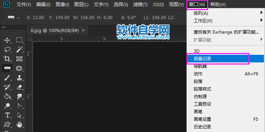The image size is (265, 132).
Task: Select the Clone Stamp tool
Action: [19, 78]
